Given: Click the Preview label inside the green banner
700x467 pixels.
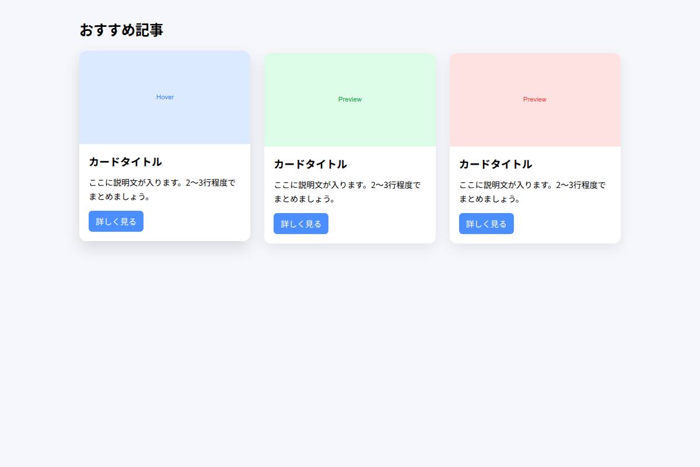Looking at the screenshot, I should coord(349,99).
